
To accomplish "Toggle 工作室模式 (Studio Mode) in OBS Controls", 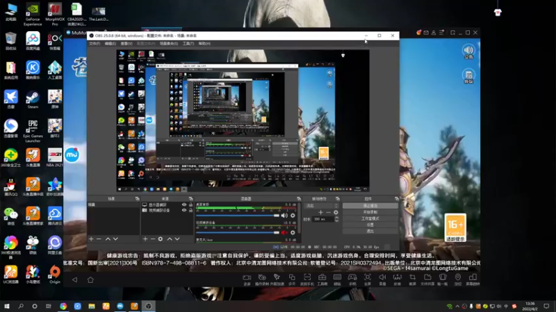I will pos(370,218).
